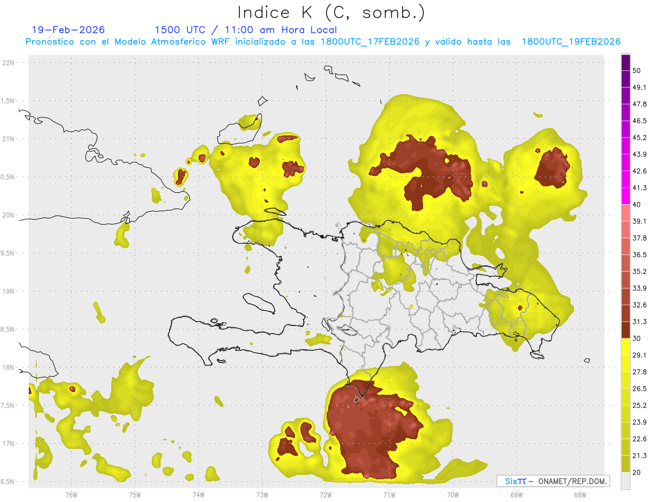
Task: Click the '22N' latitude label
Action: (9, 63)
